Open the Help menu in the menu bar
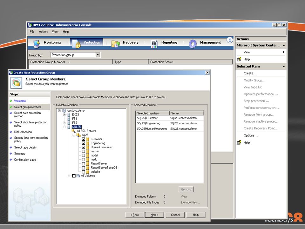Screen dimensions: 305x229 click(x=66, y=31)
